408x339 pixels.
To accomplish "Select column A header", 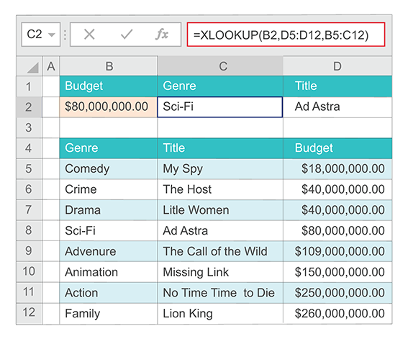I will [51, 66].
